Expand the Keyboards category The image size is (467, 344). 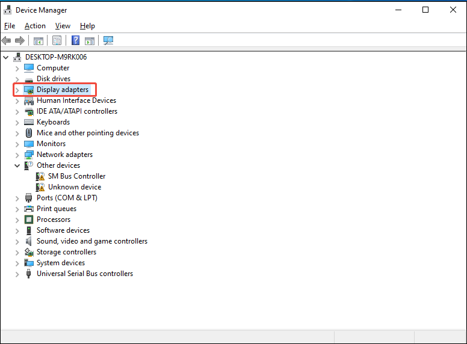pos(17,123)
